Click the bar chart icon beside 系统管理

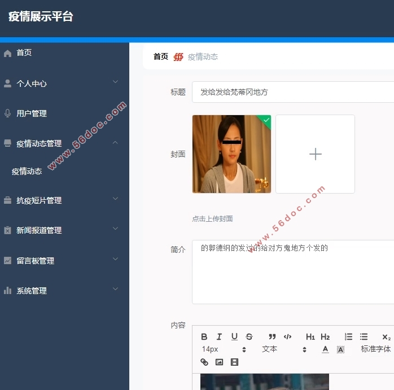tap(7, 291)
